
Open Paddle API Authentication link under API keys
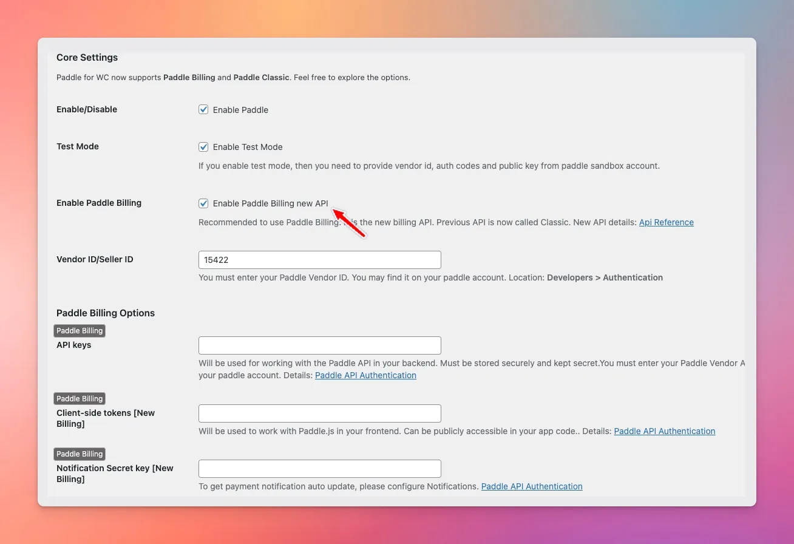coord(365,375)
